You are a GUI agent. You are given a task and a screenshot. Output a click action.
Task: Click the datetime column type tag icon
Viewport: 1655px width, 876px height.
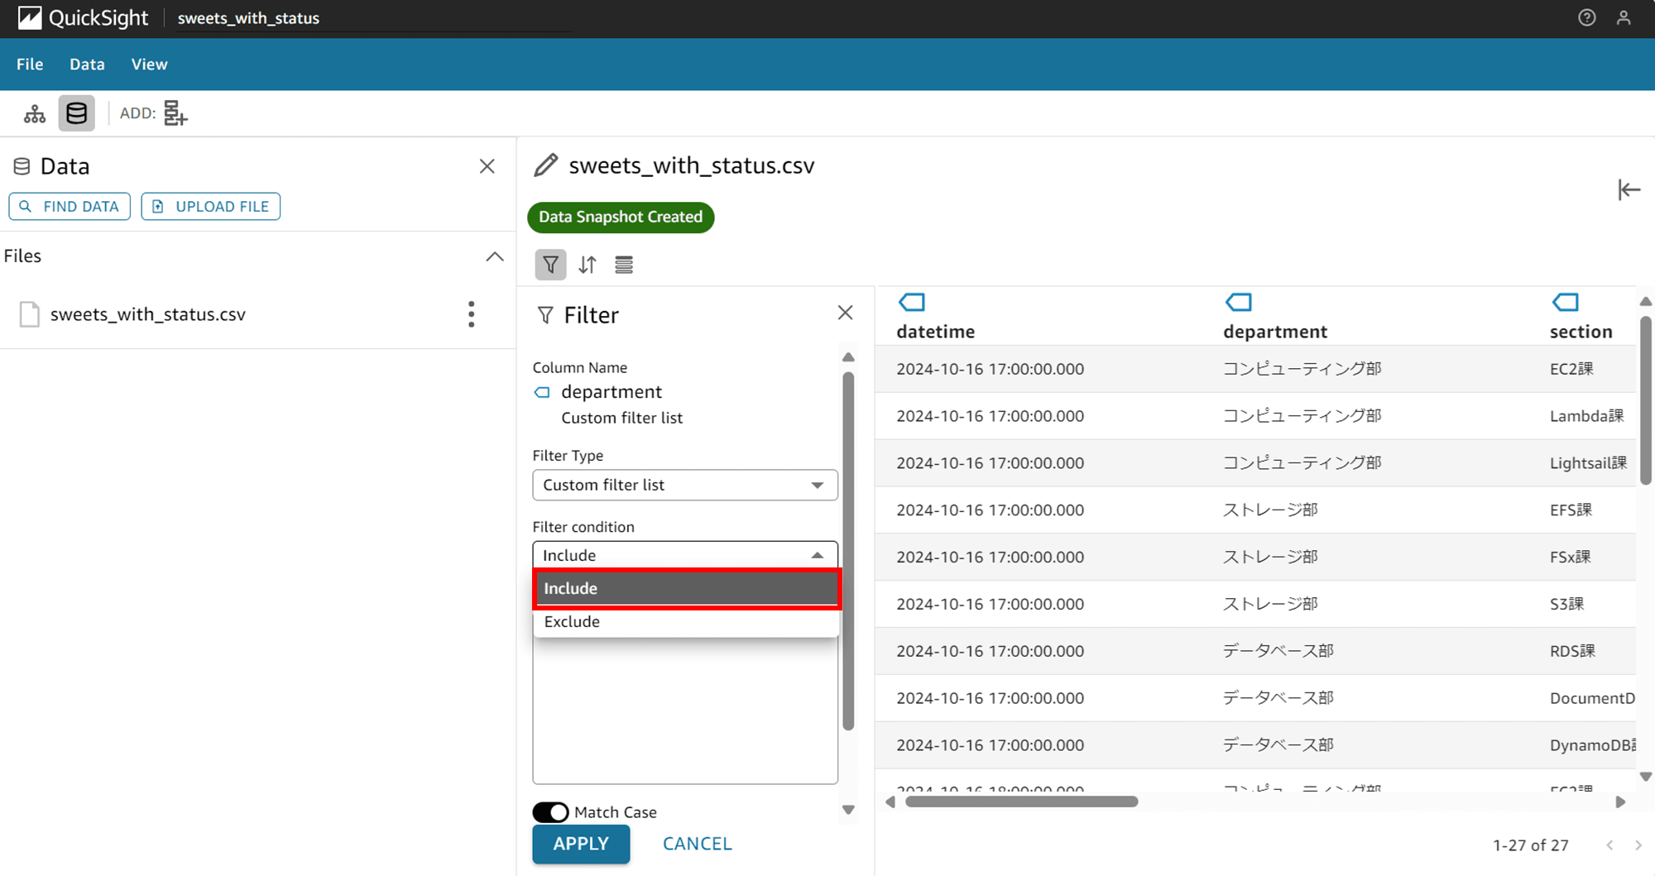tap(911, 302)
